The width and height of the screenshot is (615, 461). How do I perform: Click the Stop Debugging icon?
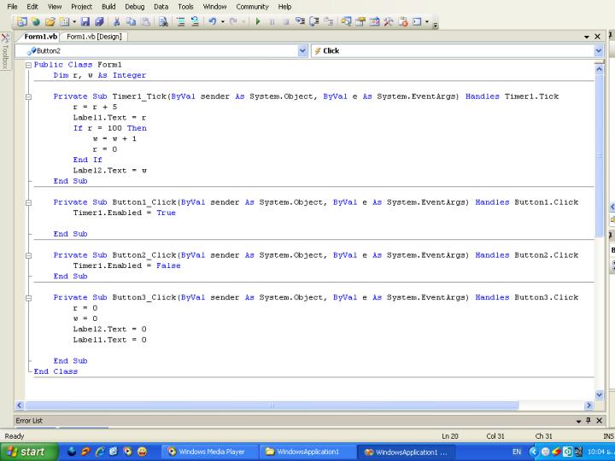click(286, 21)
